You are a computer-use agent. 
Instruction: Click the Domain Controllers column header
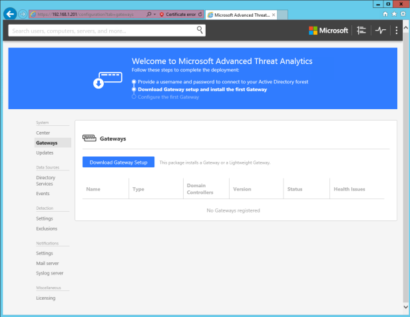tap(200, 189)
